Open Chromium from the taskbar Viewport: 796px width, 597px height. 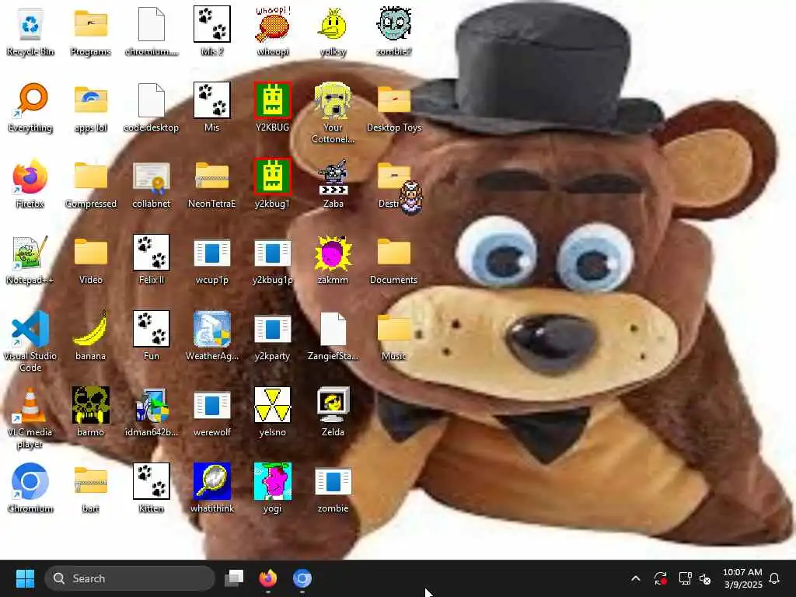point(302,578)
